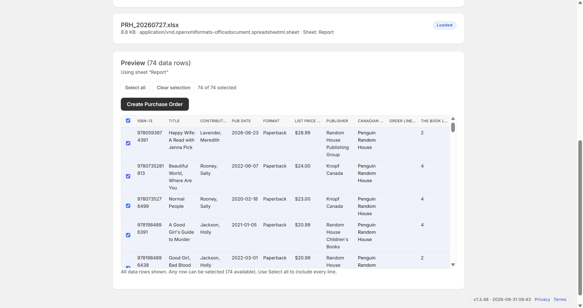Uncheck the Normal People row checkbox
The height and width of the screenshot is (308, 583).
click(128, 206)
